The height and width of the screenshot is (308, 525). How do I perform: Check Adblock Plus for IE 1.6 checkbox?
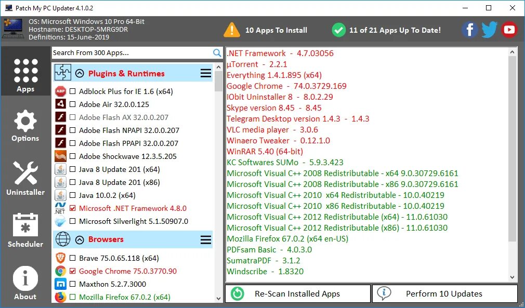coord(72,91)
